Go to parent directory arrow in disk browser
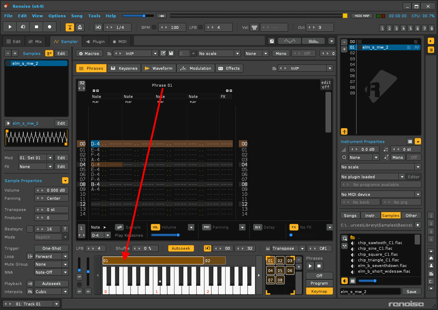438x310 pixels. [418, 225]
